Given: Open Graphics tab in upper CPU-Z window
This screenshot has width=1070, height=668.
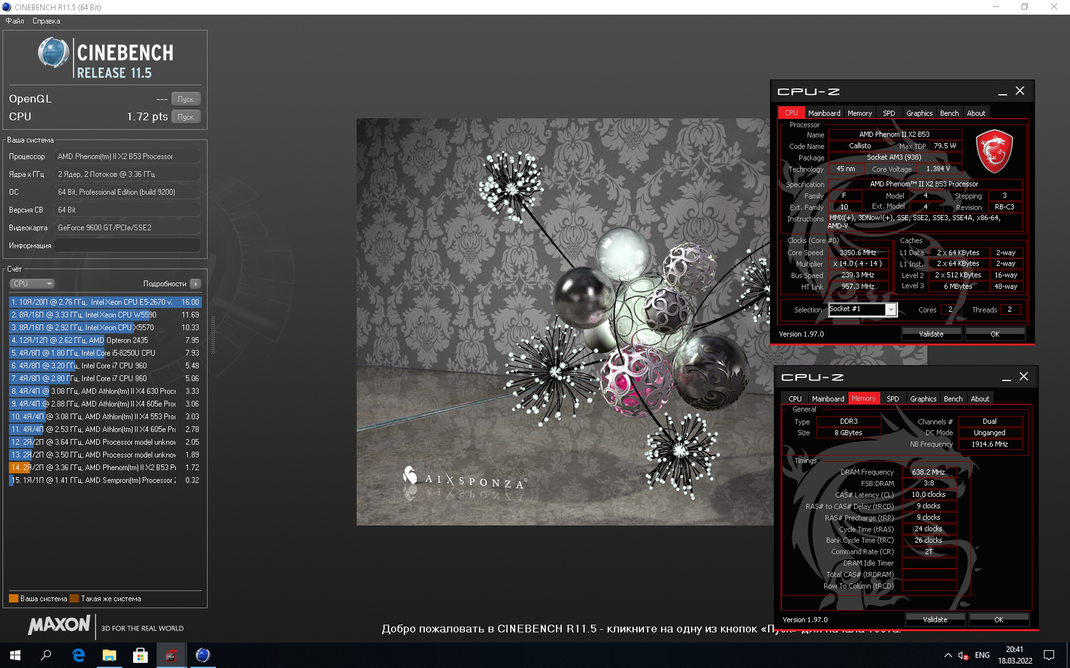Looking at the screenshot, I should coord(920,113).
